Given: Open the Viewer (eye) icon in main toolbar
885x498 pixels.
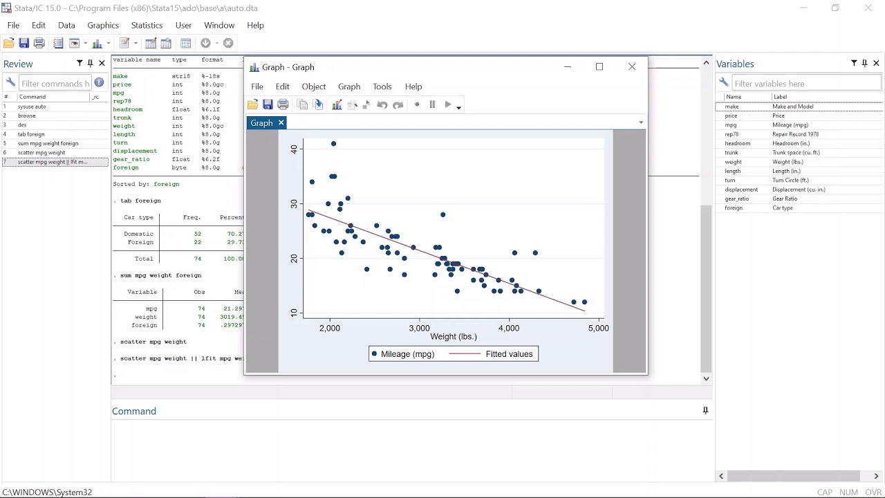Looking at the screenshot, I should (x=74, y=43).
